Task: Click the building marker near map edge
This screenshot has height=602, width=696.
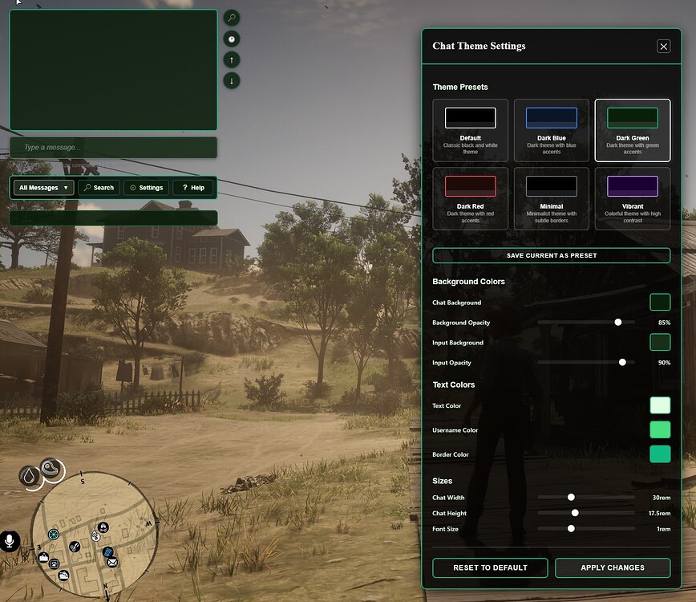Action: (x=43, y=557)
